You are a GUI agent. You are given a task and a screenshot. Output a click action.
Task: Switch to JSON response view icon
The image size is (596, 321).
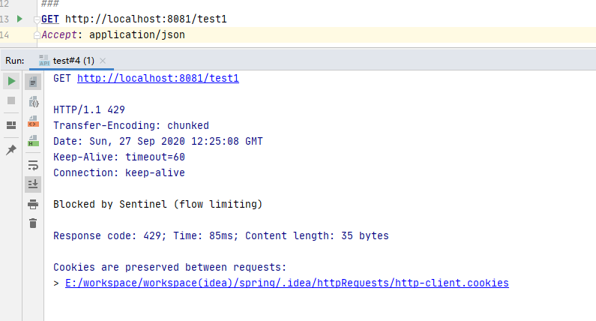click(33, 101)
